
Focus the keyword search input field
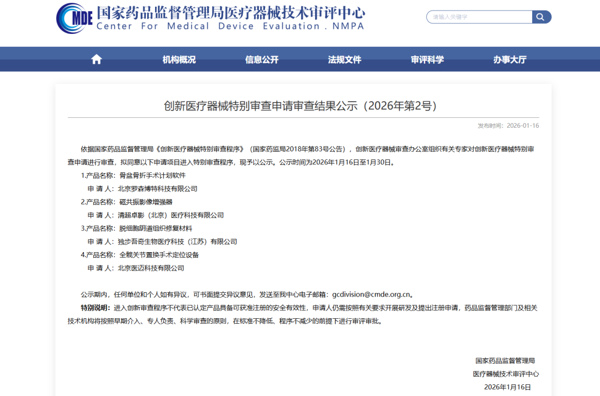[x=479, y=17]
